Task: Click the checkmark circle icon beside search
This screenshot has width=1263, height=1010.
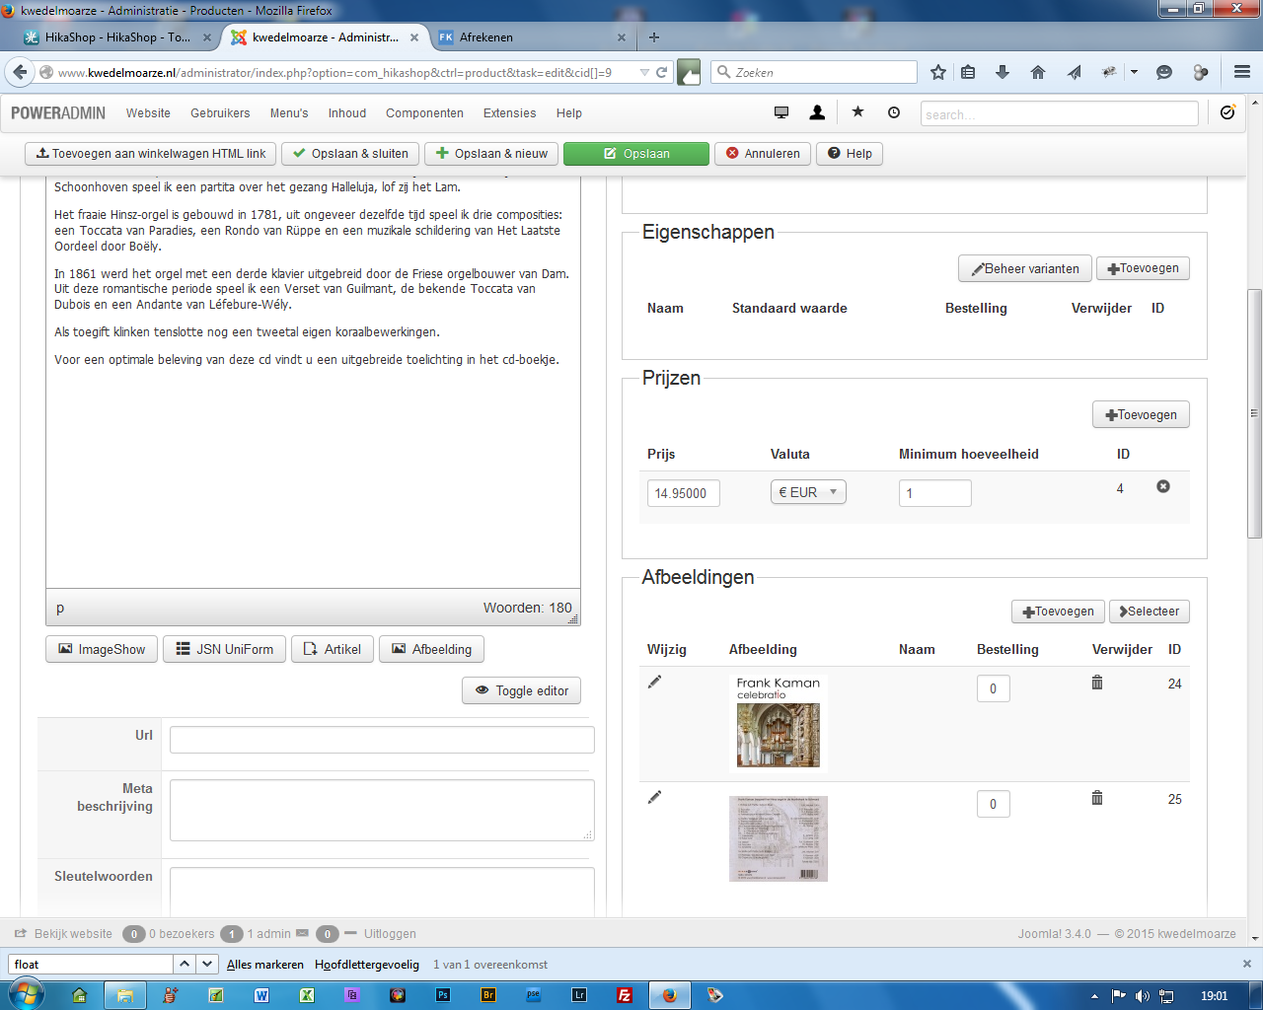Action: [1227, 112]
